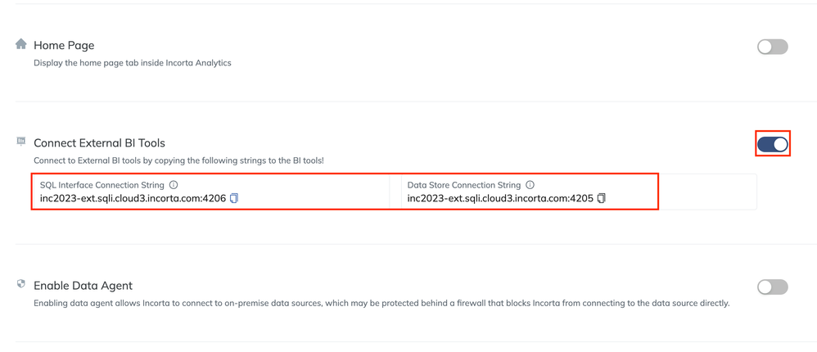Select the data store string ending in 4205
This screenshot has height=352, width=817.
pyautogui.click(x=500, y=198)
